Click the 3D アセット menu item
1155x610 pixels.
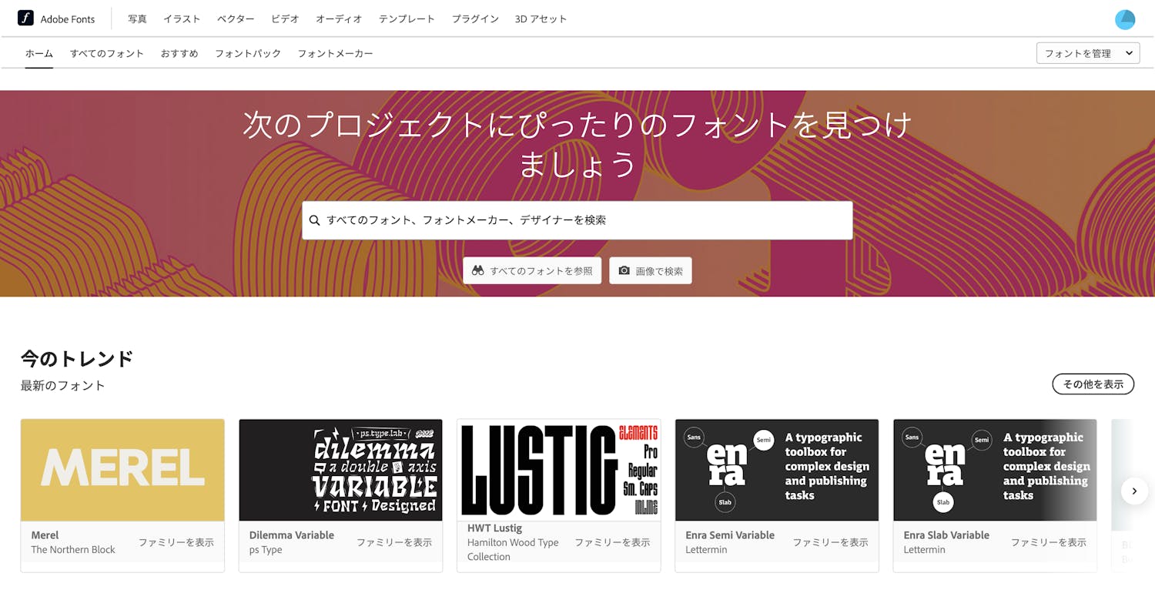pyautogui.click(x=541, y=18)
